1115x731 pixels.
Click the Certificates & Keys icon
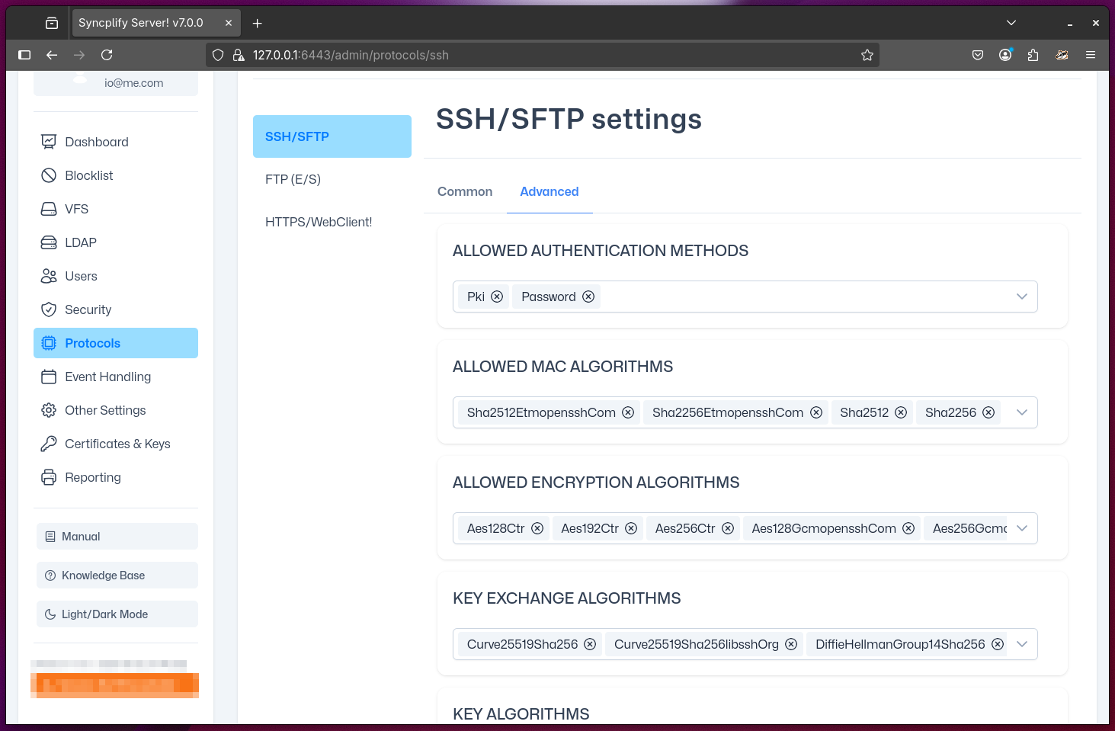[49, 444]
